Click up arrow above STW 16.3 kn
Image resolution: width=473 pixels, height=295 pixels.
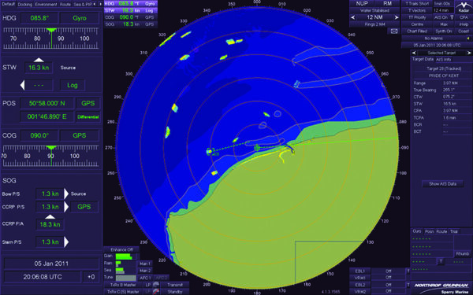39,60
